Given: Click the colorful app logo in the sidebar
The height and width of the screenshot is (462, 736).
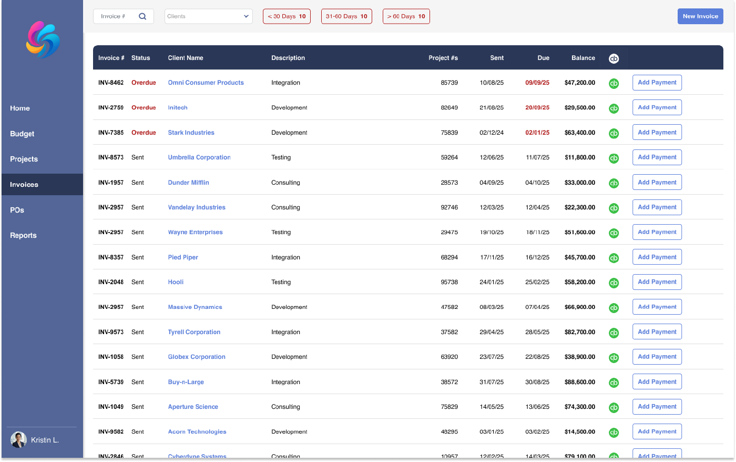Looking at the screenshot, I should [43, 39].
